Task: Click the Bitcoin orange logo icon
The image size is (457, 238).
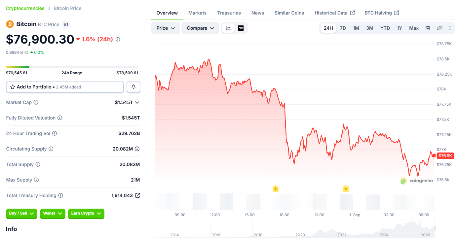Action: click(x=10, y=24)
